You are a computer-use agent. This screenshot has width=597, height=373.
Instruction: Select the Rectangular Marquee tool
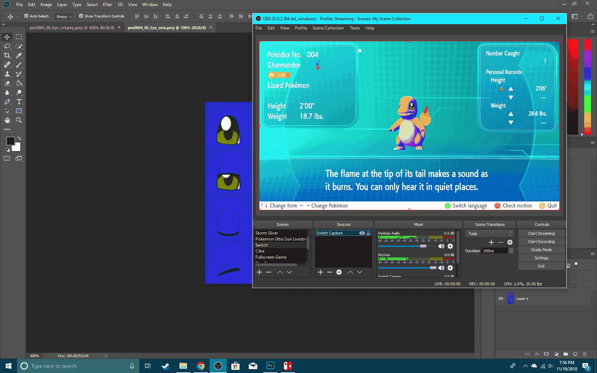tap(19, 37)
